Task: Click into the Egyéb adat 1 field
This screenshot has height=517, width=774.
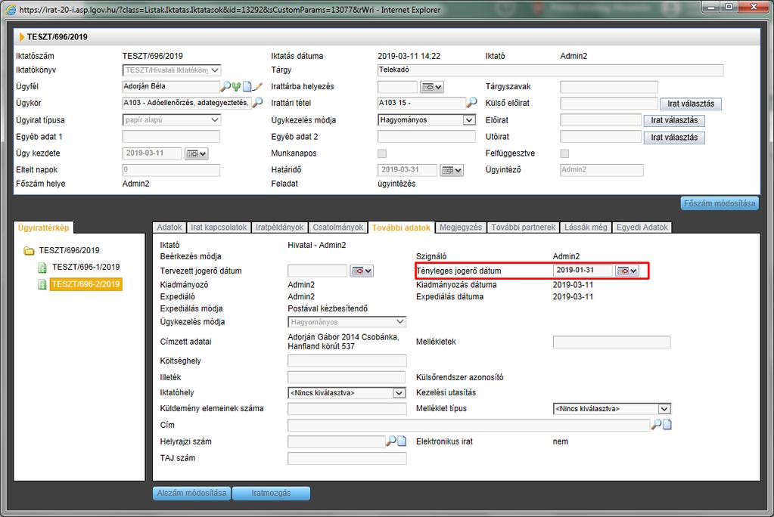Action: 171,137
